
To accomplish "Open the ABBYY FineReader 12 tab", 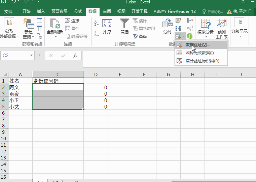I will (175, 11).
